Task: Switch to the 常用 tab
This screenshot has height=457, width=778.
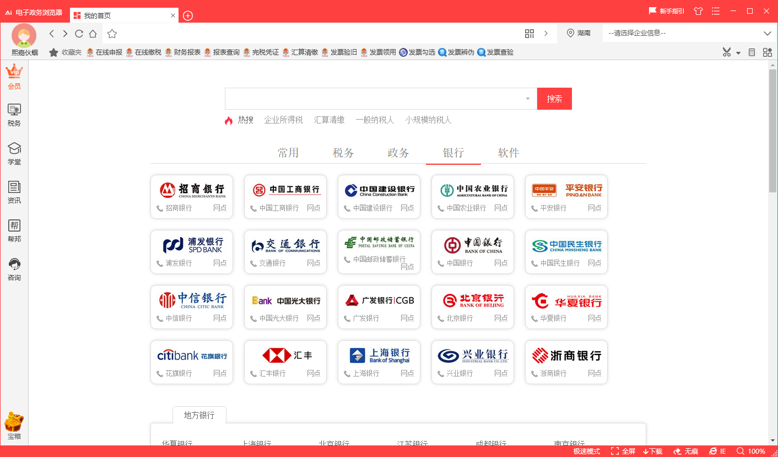Action: pyautogui.click(x=288, y=153)
